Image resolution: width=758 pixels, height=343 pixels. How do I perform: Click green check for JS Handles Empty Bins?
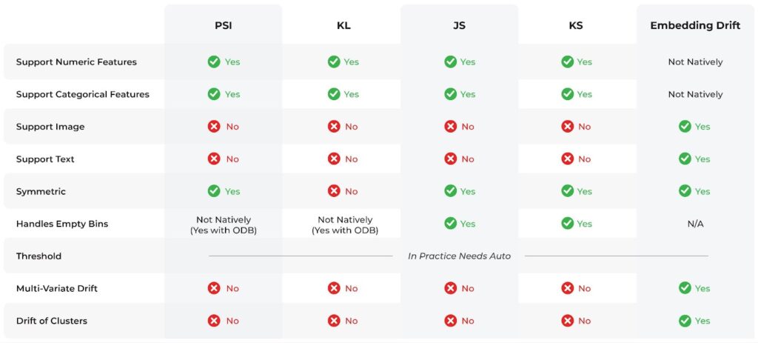click(x=450, y=224)
